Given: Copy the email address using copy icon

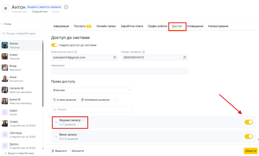Looking at the screenshot, I should pos(115,57).
